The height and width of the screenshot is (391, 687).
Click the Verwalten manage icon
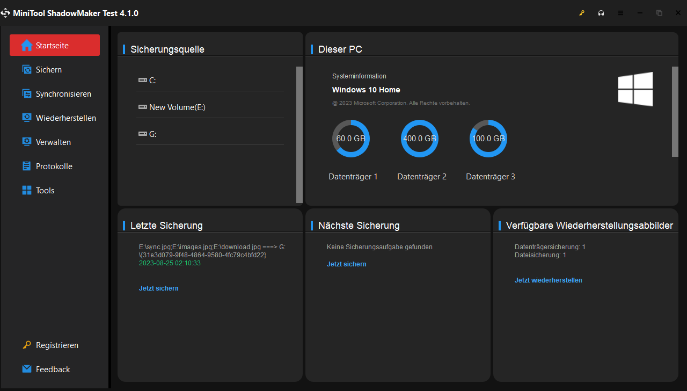(27, 142)
